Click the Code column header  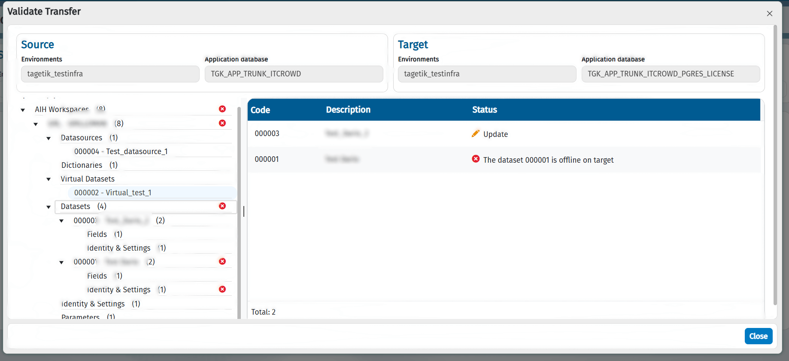coord(260,110)
